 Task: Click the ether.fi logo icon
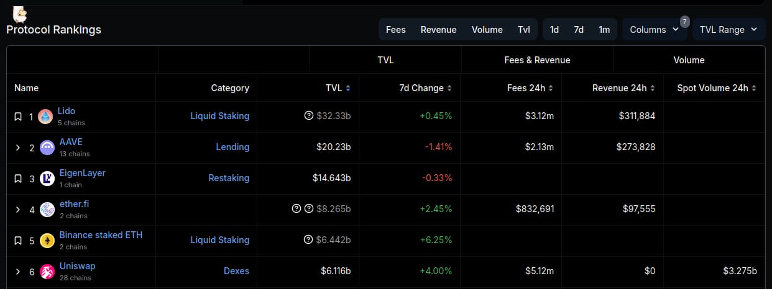click(47, 210)
